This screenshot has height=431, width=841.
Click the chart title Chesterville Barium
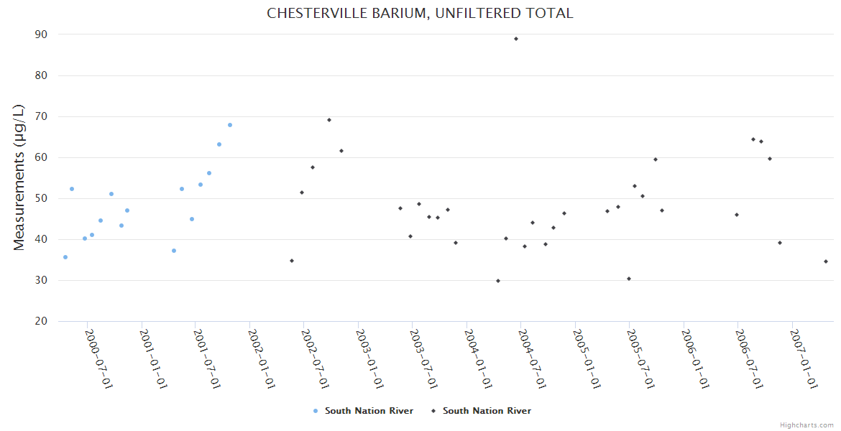[x=420, y=13]
